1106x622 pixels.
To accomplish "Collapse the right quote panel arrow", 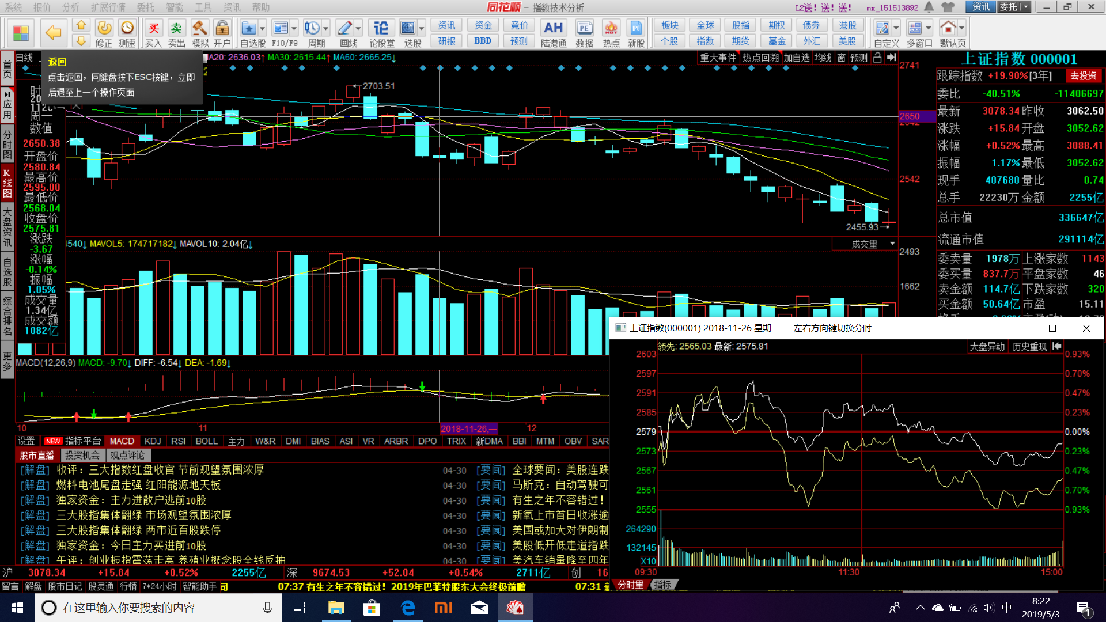I will coord(892,58).
